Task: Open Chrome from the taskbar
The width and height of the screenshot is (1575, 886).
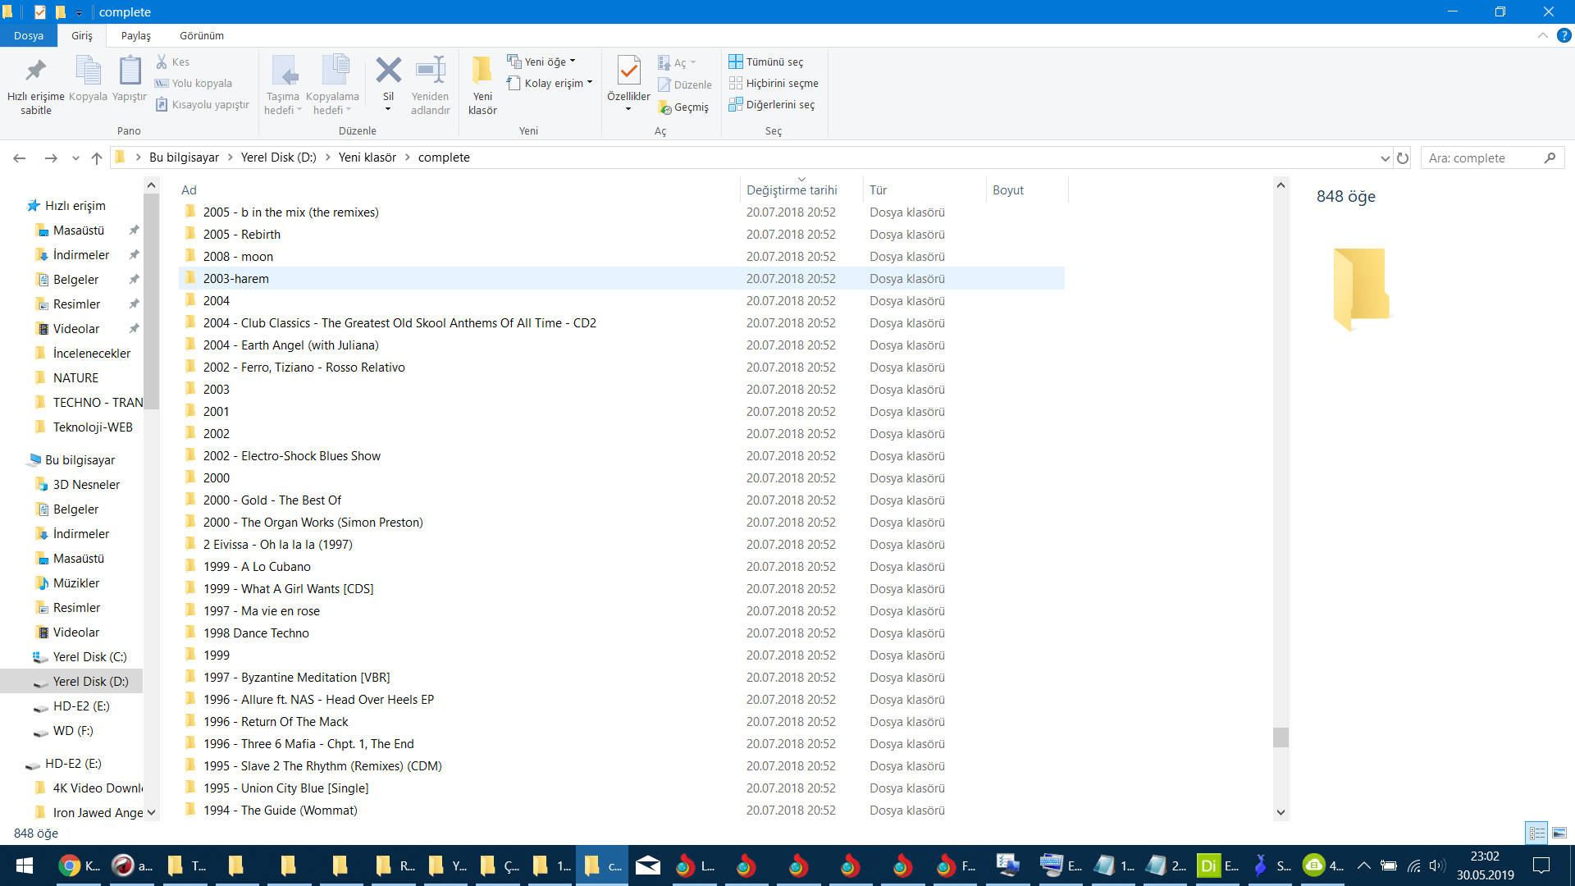Action: coord(71,865)
